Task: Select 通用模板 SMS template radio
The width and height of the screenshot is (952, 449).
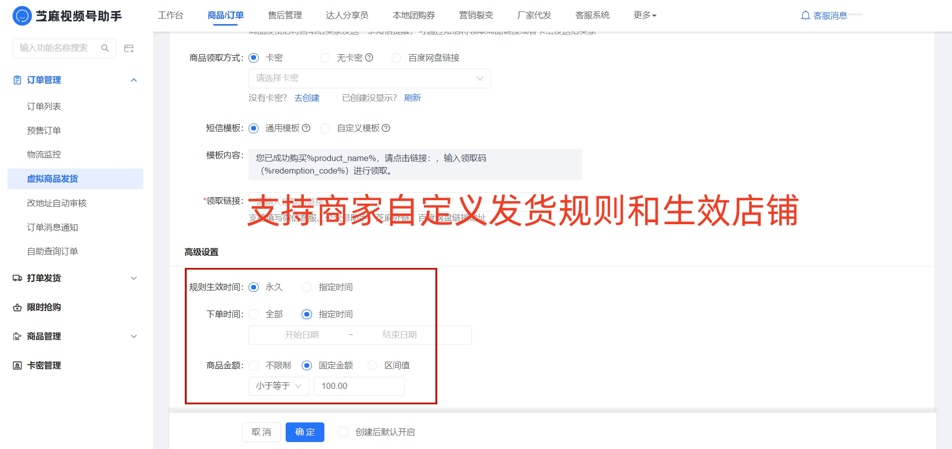Action: 254,128
